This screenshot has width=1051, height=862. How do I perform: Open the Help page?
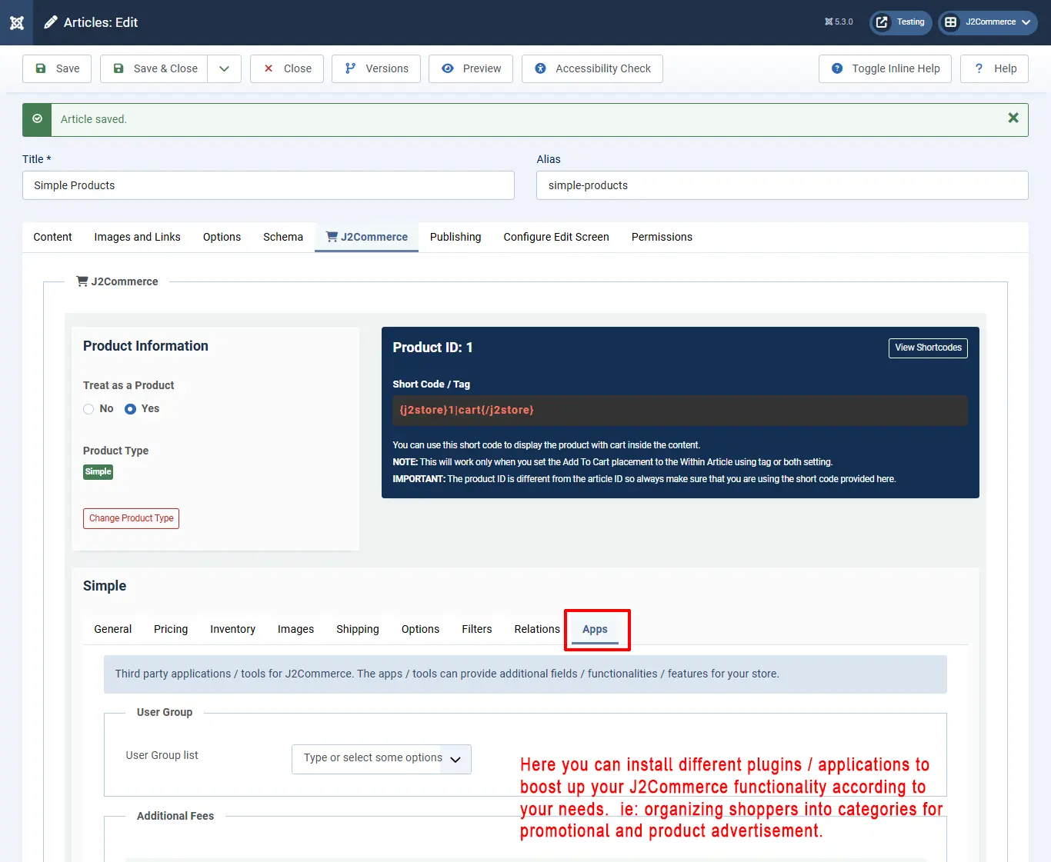tap(995, 68)
